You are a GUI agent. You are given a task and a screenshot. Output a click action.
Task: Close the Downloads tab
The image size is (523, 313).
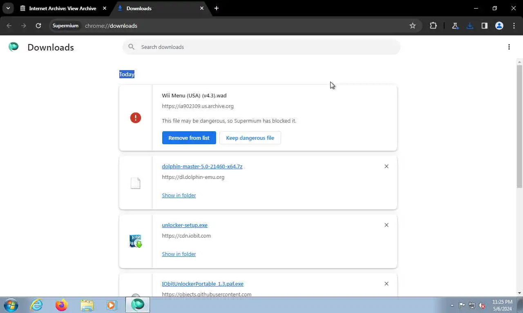[202, 8]
